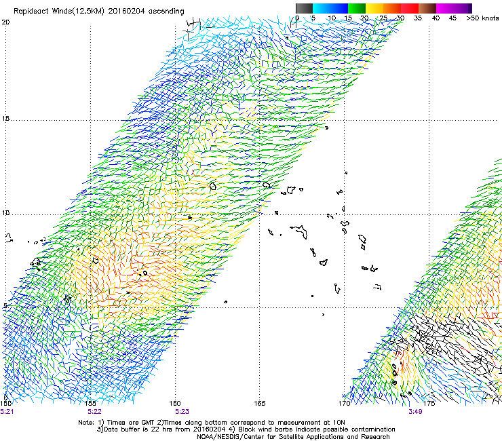Click the latitude label '20'
The width and height of the screenshot is (502, 441).
click(x=5, y=22)
